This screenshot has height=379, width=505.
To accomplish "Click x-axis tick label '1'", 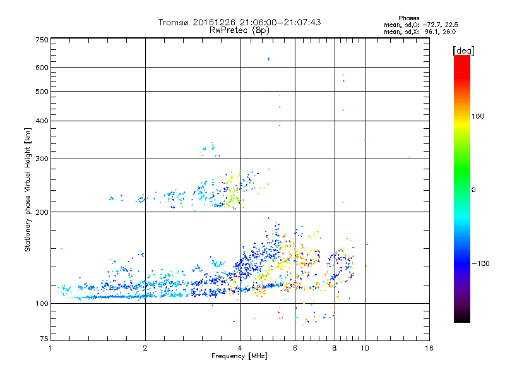I will (50, 348).
